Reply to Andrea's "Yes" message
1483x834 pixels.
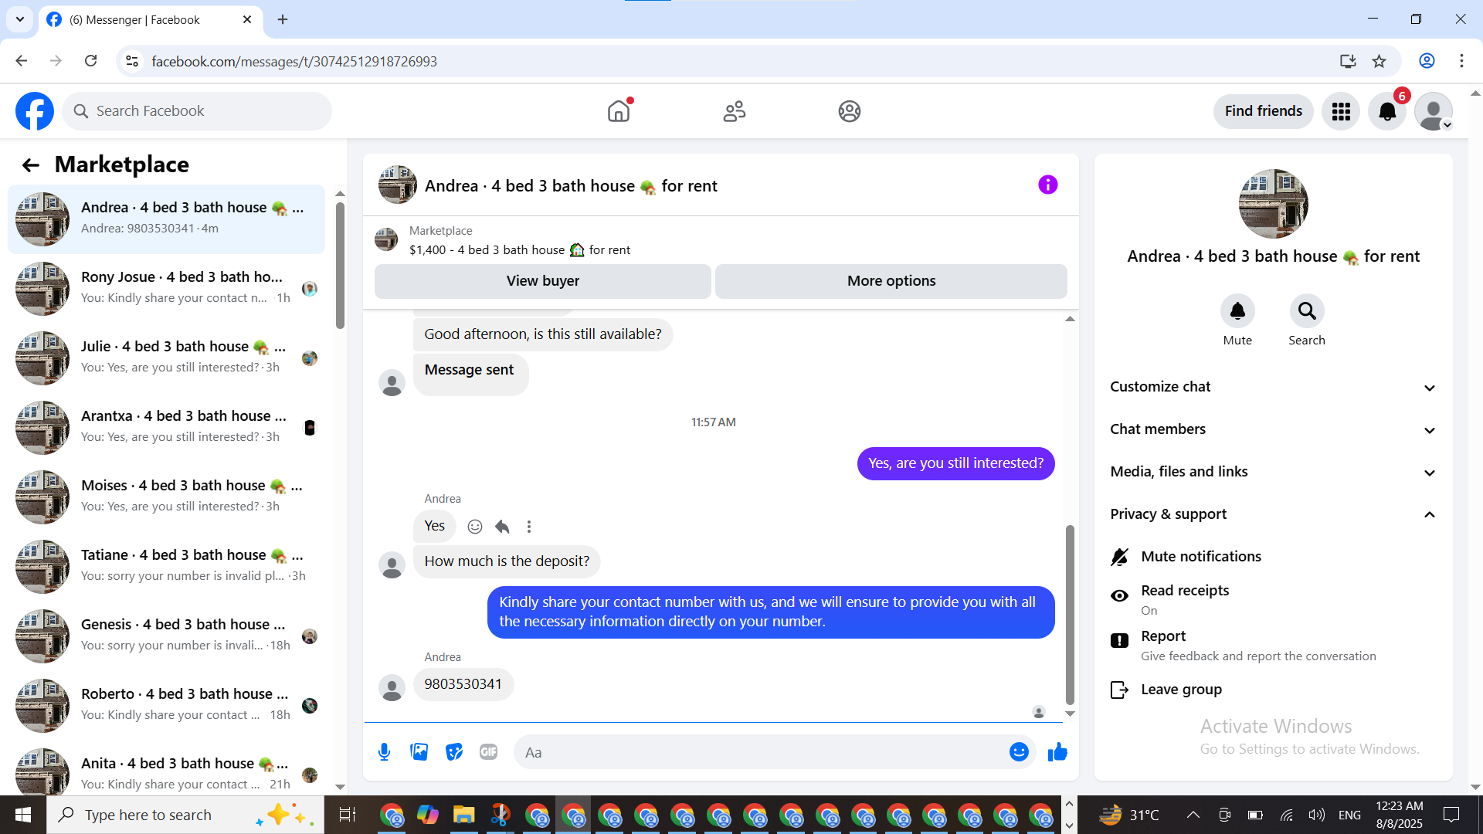tap(502, 527)
